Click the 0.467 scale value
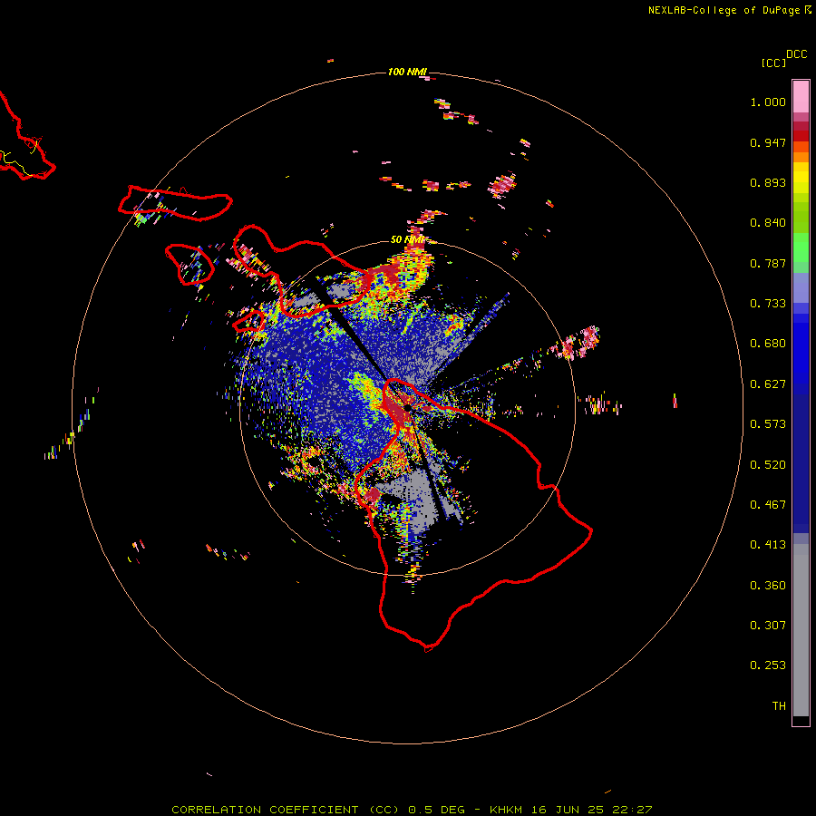The width and height of the screenshot is (816, 816). pos(768,505)
